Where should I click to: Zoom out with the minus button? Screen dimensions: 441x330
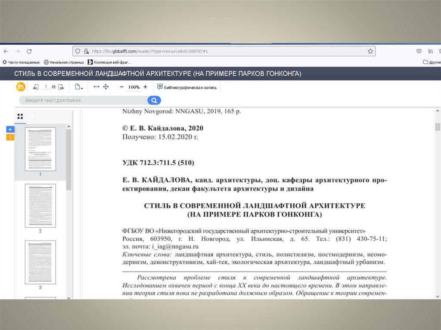tap(121, 87)
